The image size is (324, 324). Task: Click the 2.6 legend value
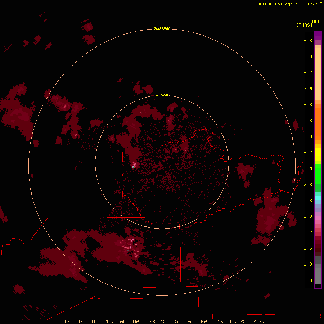[x=308, y=184]
